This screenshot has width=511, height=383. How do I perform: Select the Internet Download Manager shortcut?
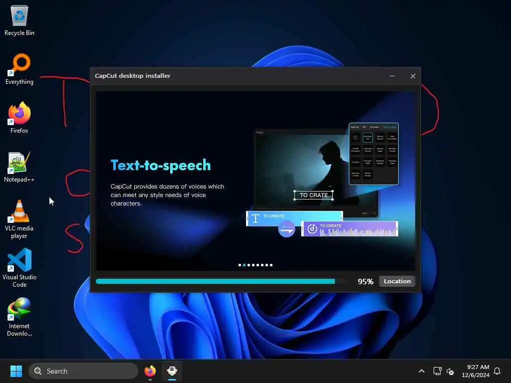(19, 317)
